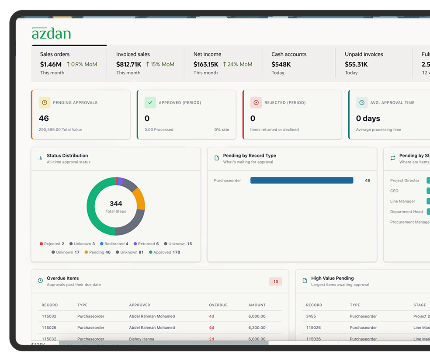Switch to the Invoiced sales tab

[x=145, y=63]
